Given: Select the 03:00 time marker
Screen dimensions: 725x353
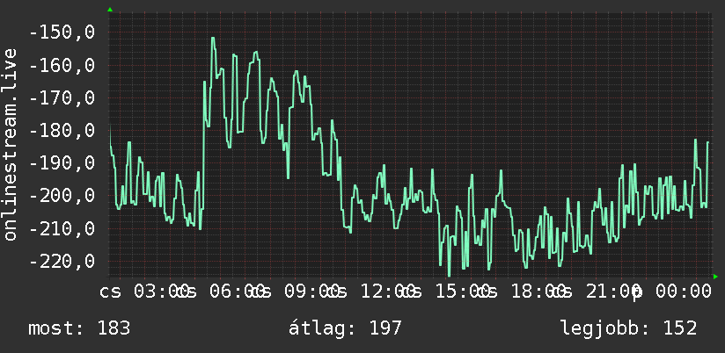Looking at the screenshot, I should coord(161,292).
